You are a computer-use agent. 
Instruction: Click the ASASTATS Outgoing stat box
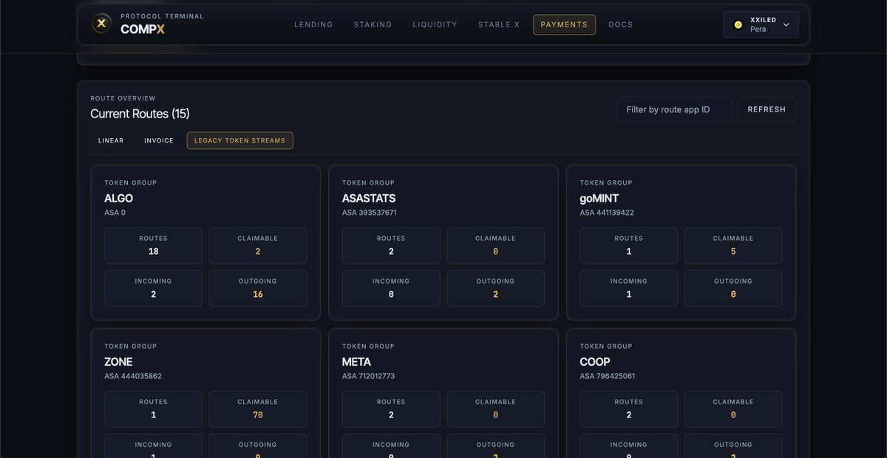(495, 288)
